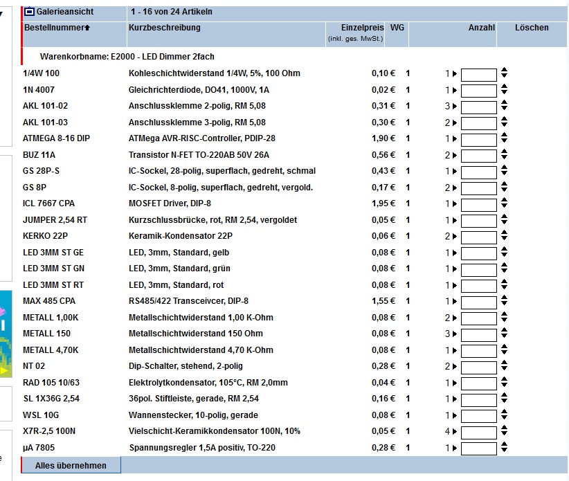Click the Galerieansicht view icon
The width and height of the screenshot is (569, 481).
pos(29,12)
